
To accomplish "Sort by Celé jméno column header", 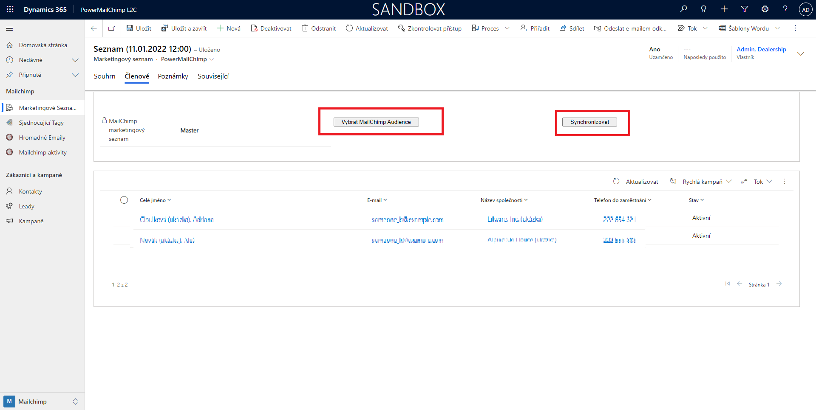I will coord(155,200).
